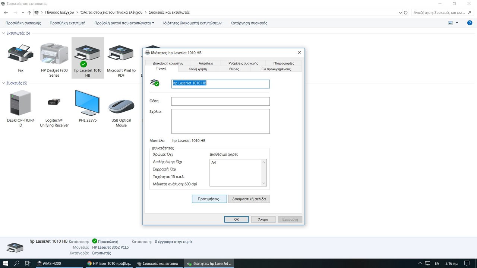Screen dimensions: 477x268
Task: Close the printer properties dialog
Action: coord(299,53)
